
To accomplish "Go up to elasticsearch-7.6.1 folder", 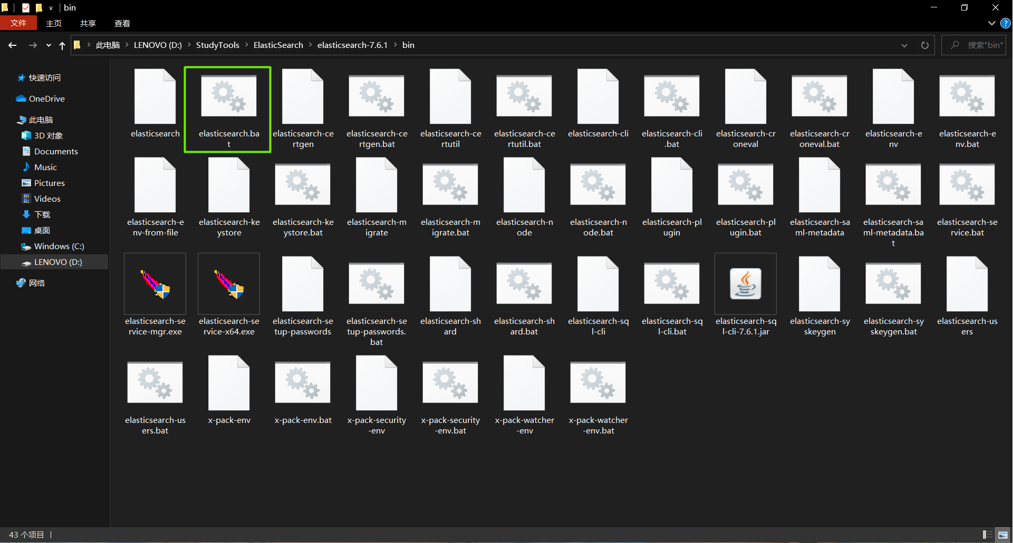I will 62,45.
